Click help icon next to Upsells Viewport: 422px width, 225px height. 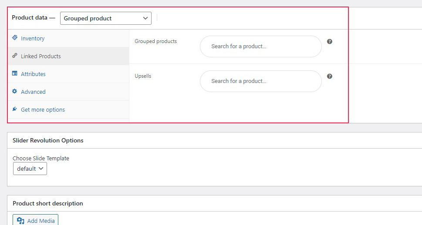coord(329,76)
